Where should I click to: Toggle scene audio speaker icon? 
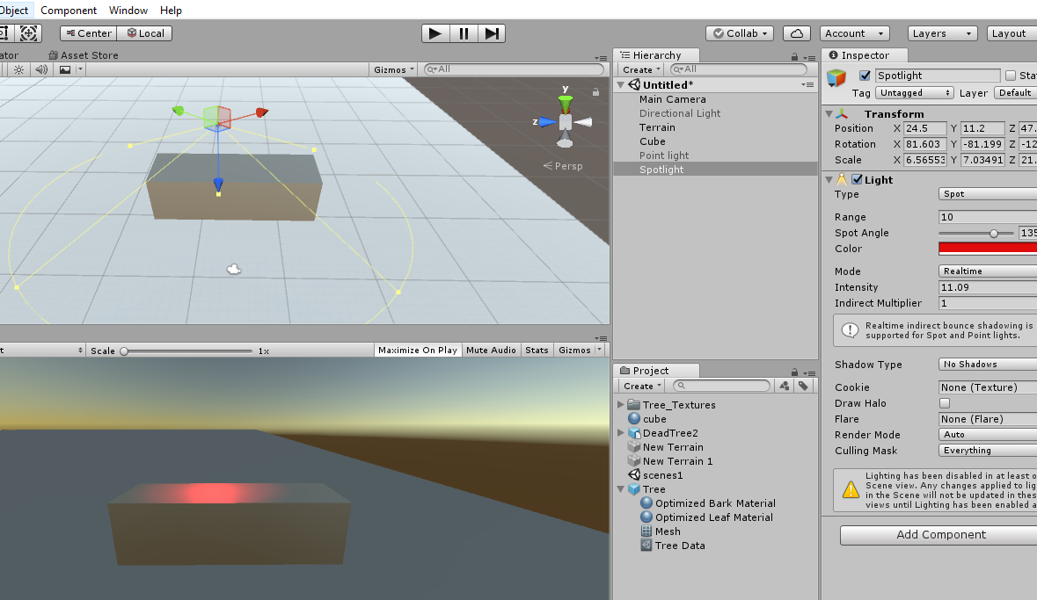[x=41, y=69]
